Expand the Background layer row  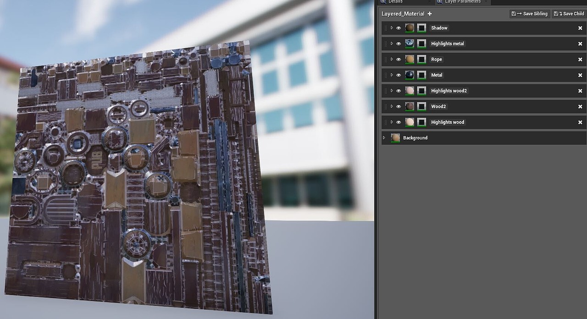point(384,137)
